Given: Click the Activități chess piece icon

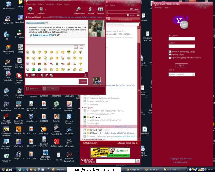Looking at the screenshot, I should click(90, 9).
